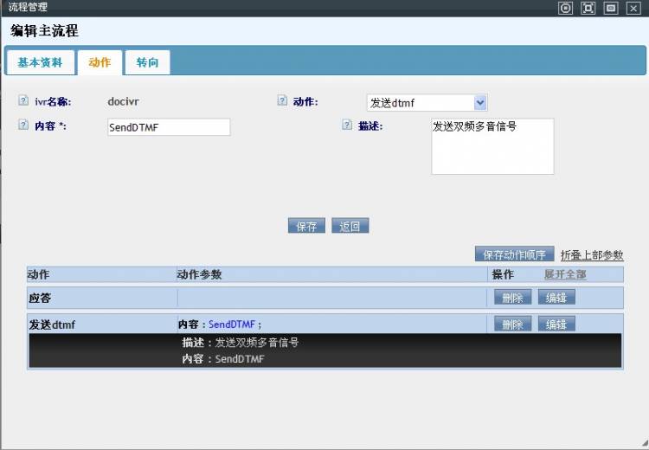The width and height of the screenshot is (649, 450).
Task: Collapse upper parameters via 折叠上部参数
Action: click(x=592, y=255)
